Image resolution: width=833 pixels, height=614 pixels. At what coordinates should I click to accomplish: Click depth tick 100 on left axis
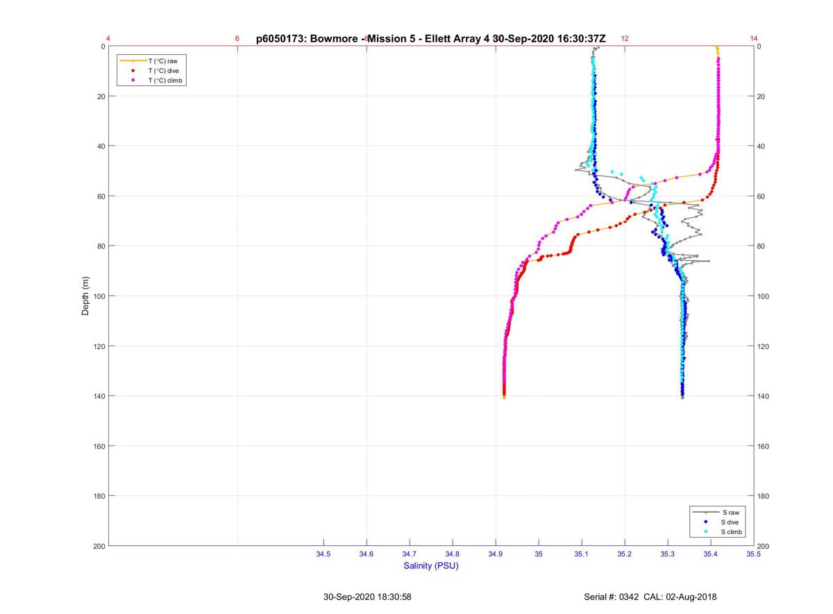click(x=98, y=296)
